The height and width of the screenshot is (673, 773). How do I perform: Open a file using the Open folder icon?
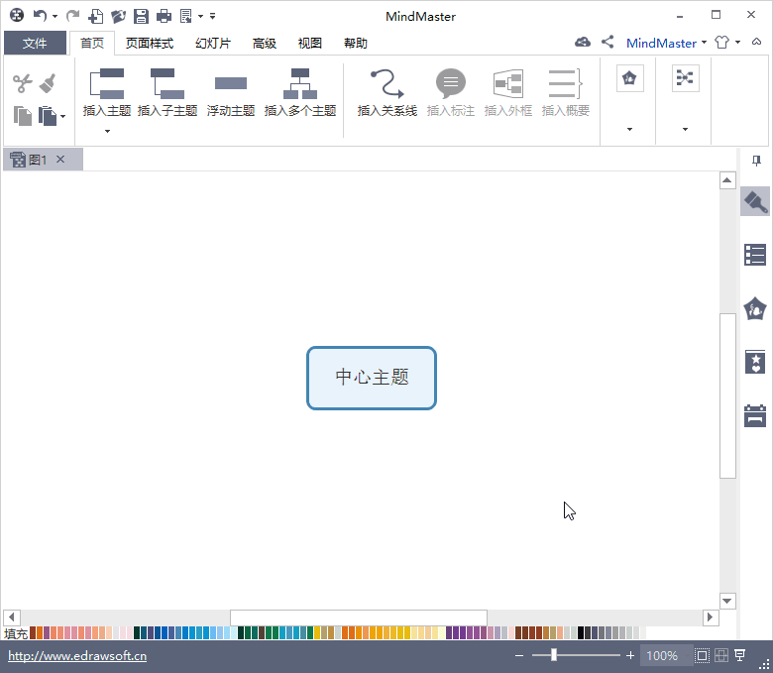[x=118, y=16]
